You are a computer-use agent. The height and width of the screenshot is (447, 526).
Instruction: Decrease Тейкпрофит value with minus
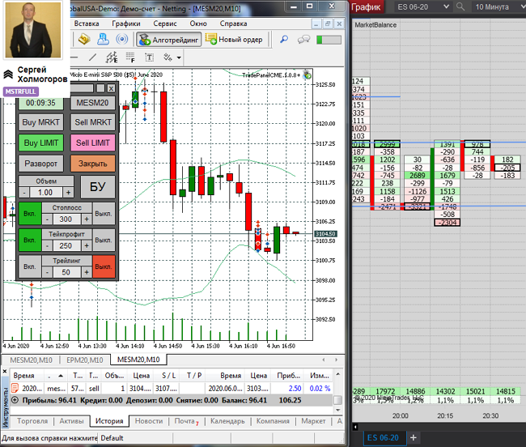tap(47, 245)
